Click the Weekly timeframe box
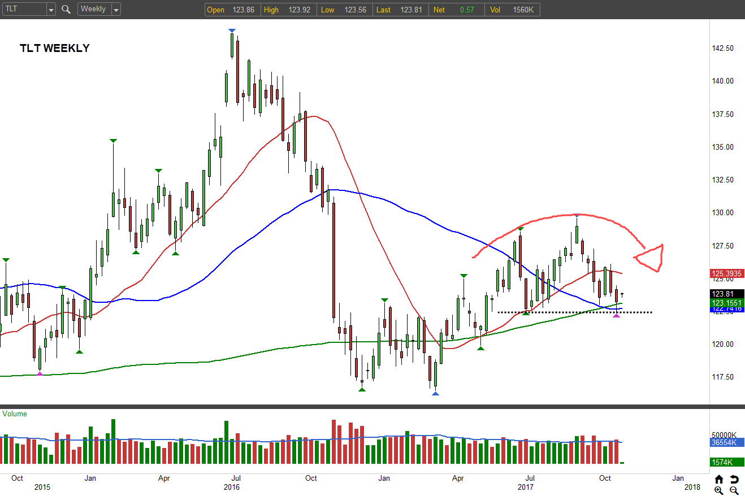The image size is (745, 496). coord(94,9)
